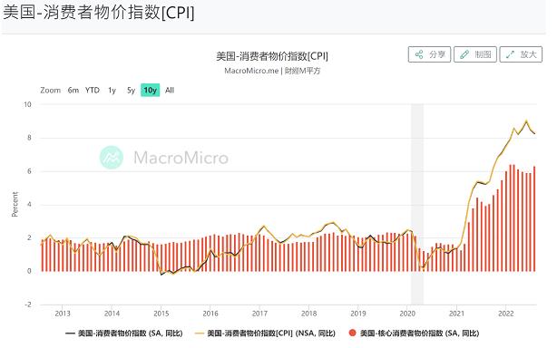
Task: Select the All zoom range
Action: tap(170, 90)
